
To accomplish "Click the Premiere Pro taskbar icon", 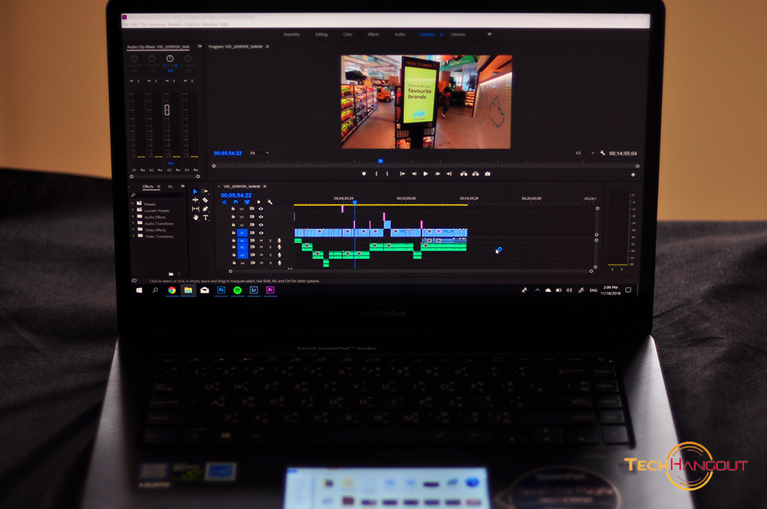I will (270, 290).
